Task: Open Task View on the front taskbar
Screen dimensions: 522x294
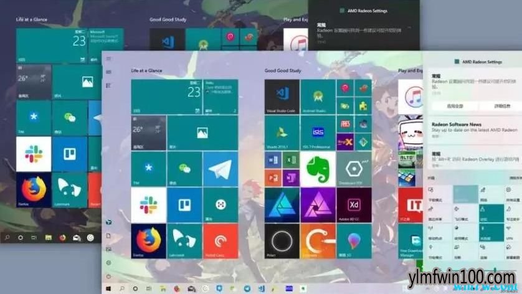Action: tap(149, 288)
